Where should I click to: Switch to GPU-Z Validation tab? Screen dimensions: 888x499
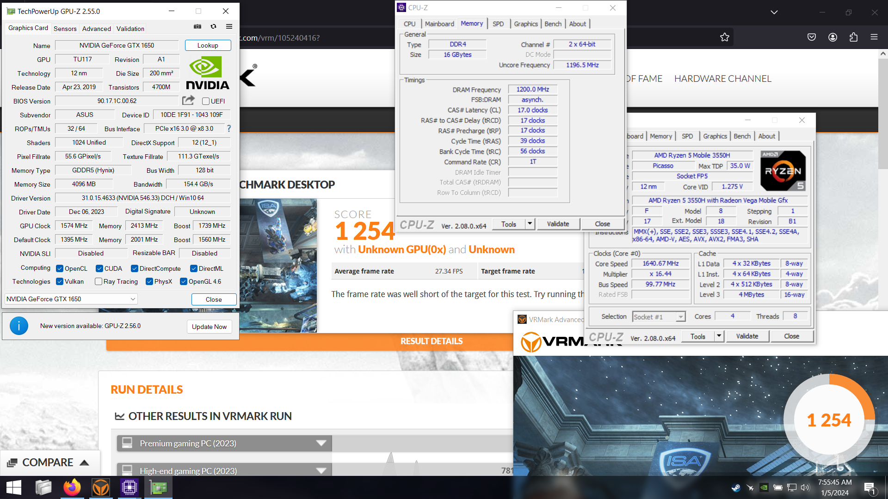130,29
